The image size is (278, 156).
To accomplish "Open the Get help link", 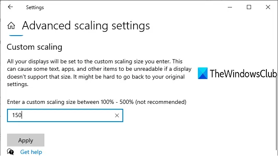I will [31, 152].
